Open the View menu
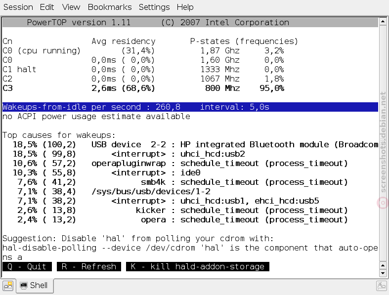389x295 pixels. pyautogui.click(x=71, y=7)
